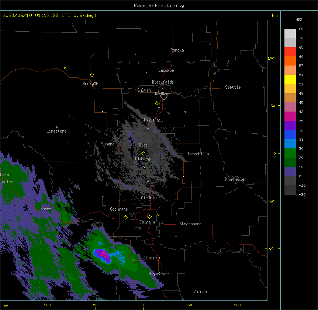Click the Didsbury town label
Image resolution: width=318 pixels, height=310 pixels.
141,159
